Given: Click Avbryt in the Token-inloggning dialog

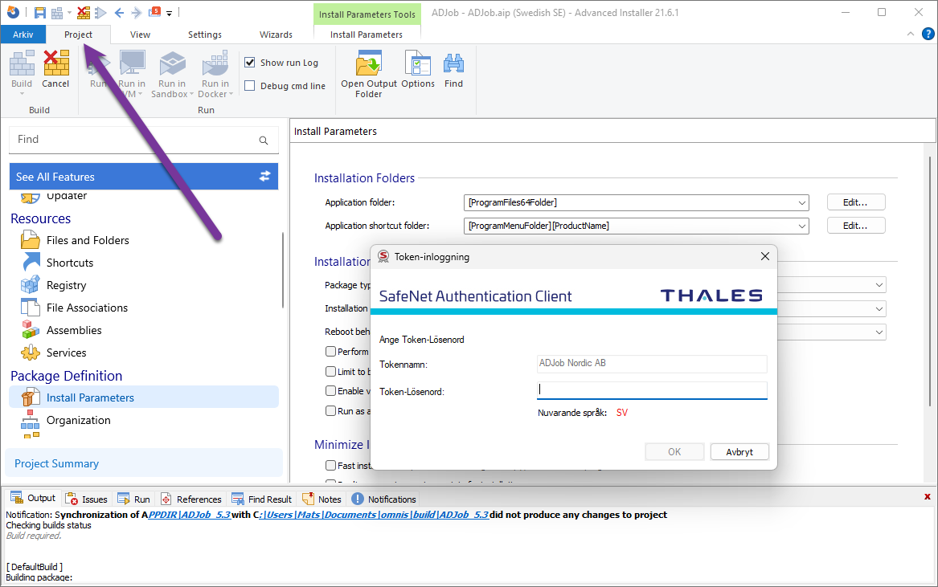Looking at the screenshot, I should (x=739, y=452).
